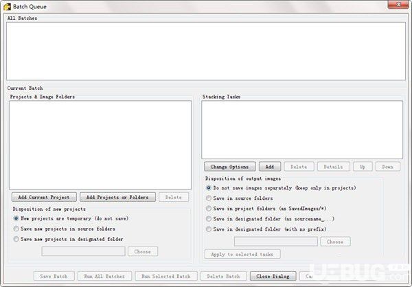Click the Close Dialog button
The height and width of the screenshot is (287, 412).
tap(273, 276)
